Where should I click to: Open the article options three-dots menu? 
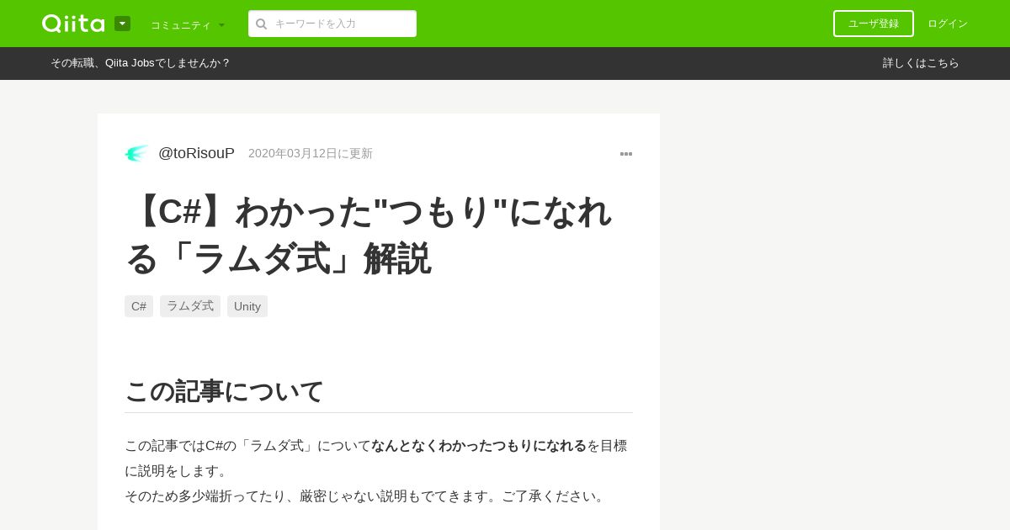click(626, 154)
